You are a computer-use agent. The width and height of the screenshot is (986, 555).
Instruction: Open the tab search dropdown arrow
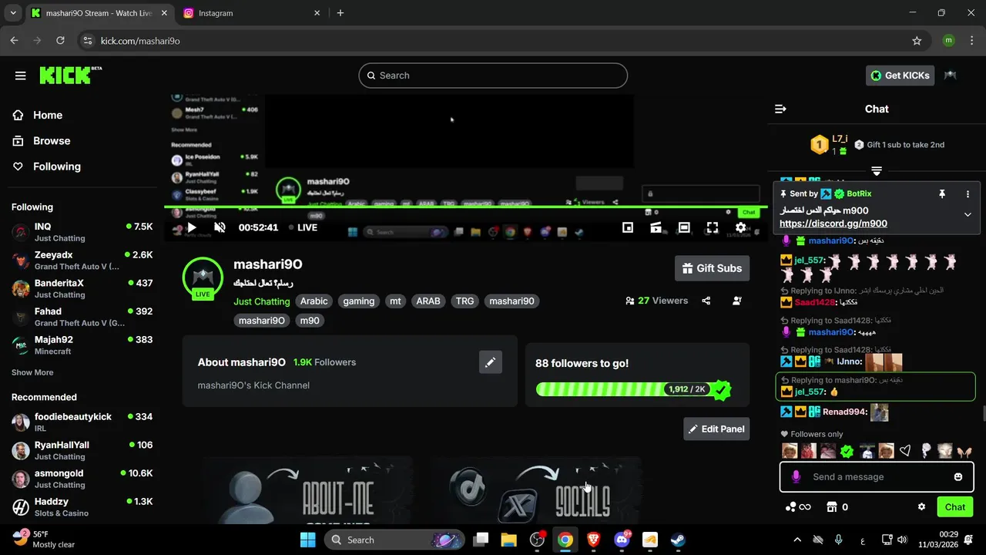[12, 13]
